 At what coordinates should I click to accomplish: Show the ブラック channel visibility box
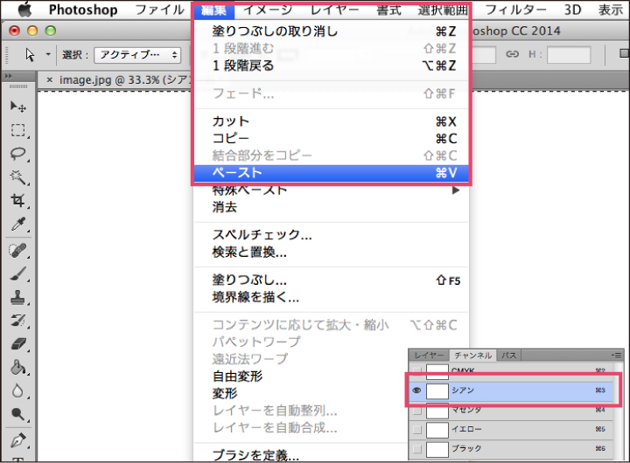[417, 448]
